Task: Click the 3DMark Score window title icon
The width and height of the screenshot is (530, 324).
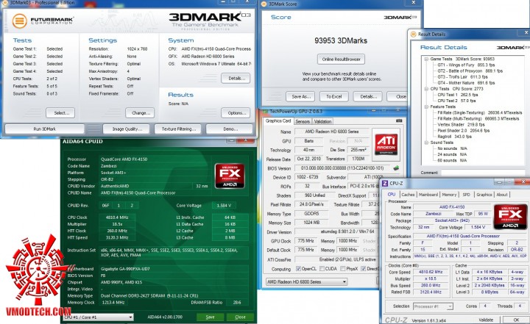Action: pyautogui.click(x=264, y=4)
